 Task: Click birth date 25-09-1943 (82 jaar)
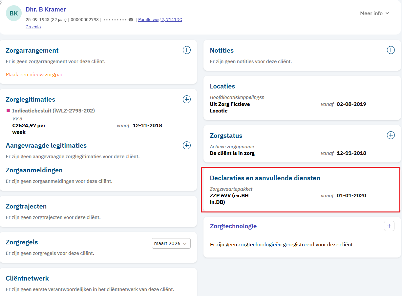(x=46, y=20)
